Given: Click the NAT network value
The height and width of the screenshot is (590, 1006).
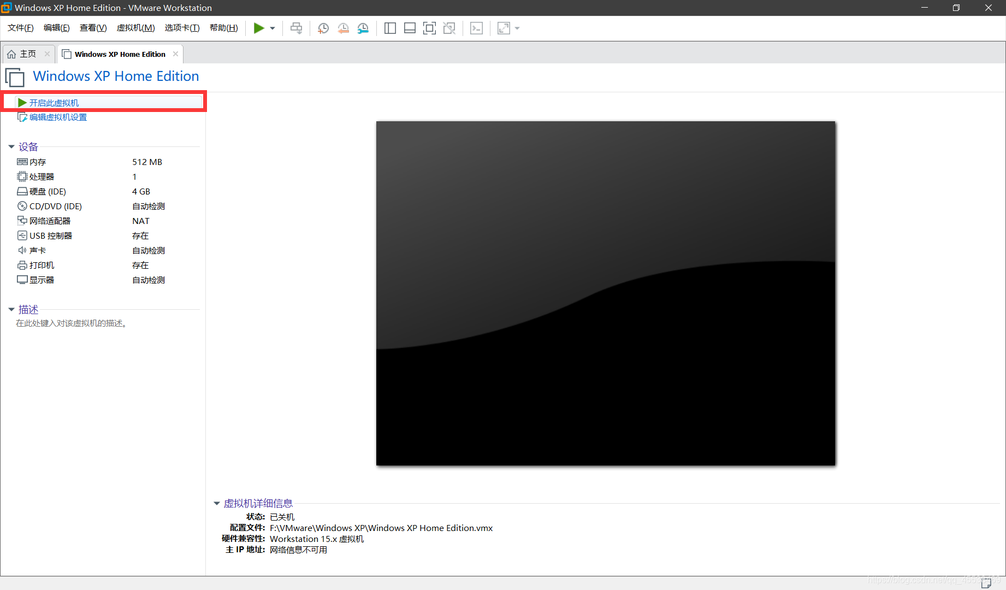Looking at the screenshot, I should point(140,221).
